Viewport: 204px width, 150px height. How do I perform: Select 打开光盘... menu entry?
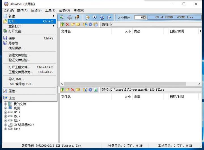29,31
